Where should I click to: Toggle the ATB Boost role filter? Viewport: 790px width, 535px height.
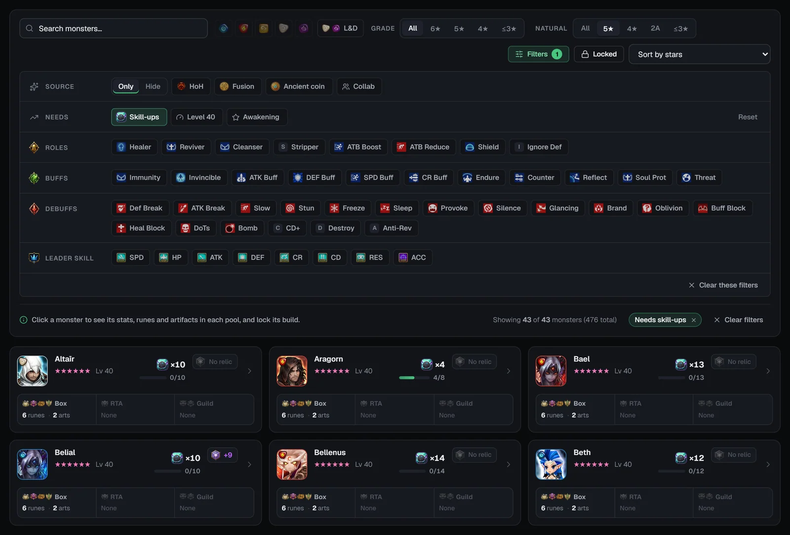358,147
